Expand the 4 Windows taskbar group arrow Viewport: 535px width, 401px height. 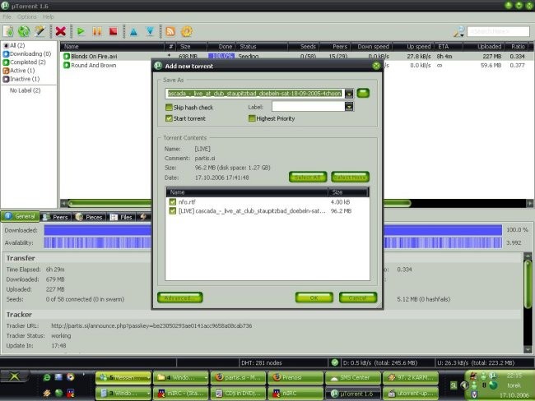click(206, 377)
